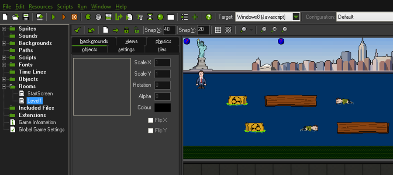Screen dimensions: 393x175
Task: Expand the Backgrounds folder
Action: pyautogui.click(x=4, y=43)
